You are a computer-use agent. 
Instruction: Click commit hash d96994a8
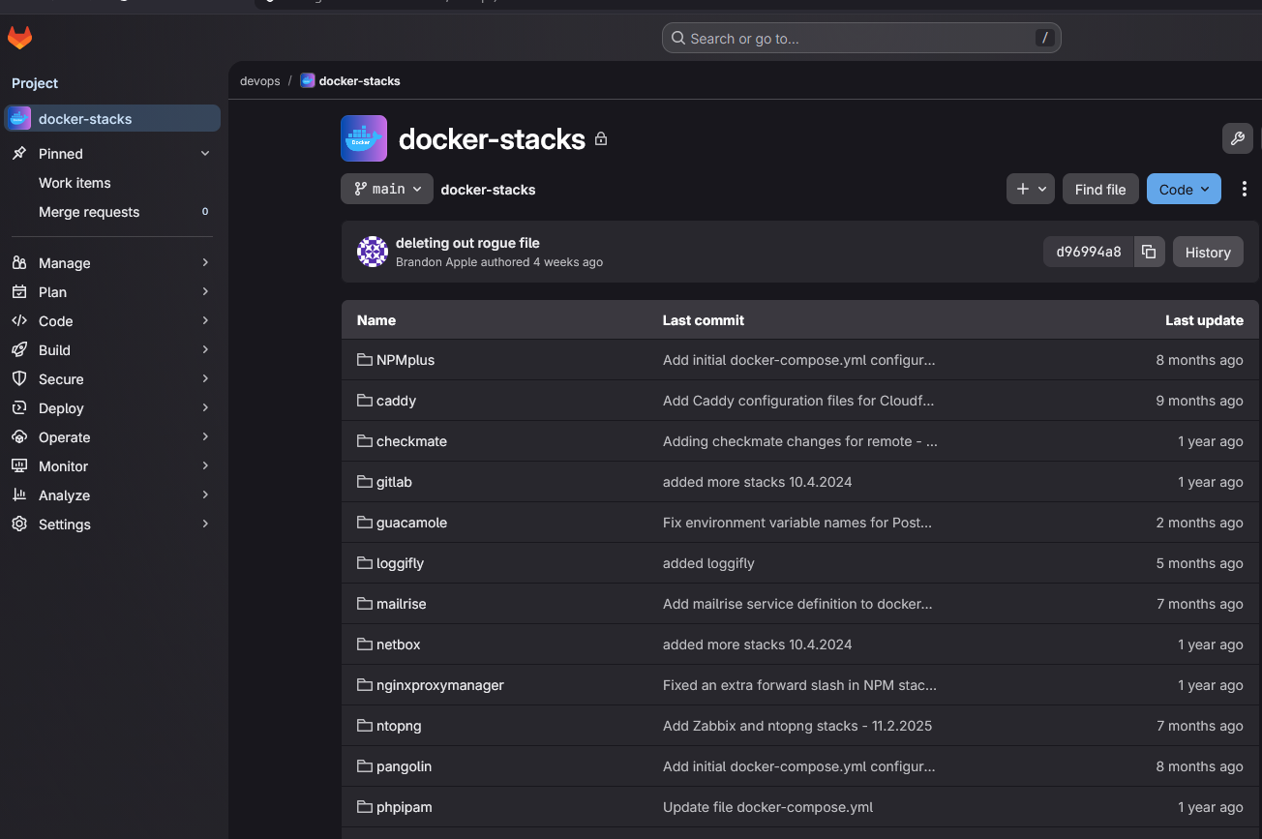tap(1088, 252)
